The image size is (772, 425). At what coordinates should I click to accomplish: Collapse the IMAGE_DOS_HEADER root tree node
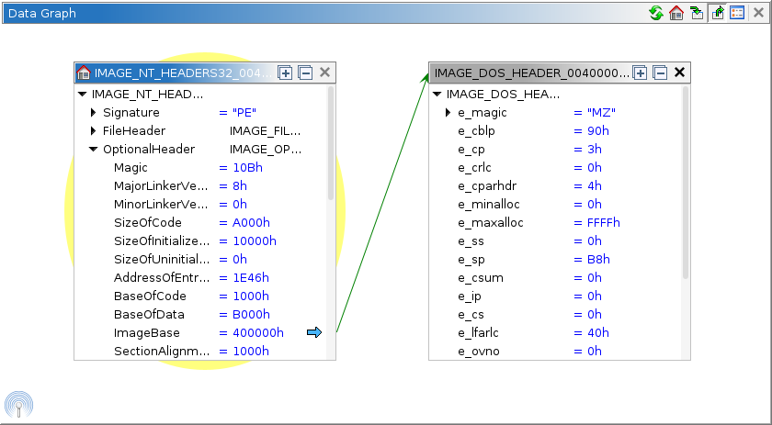pos(437,94)
